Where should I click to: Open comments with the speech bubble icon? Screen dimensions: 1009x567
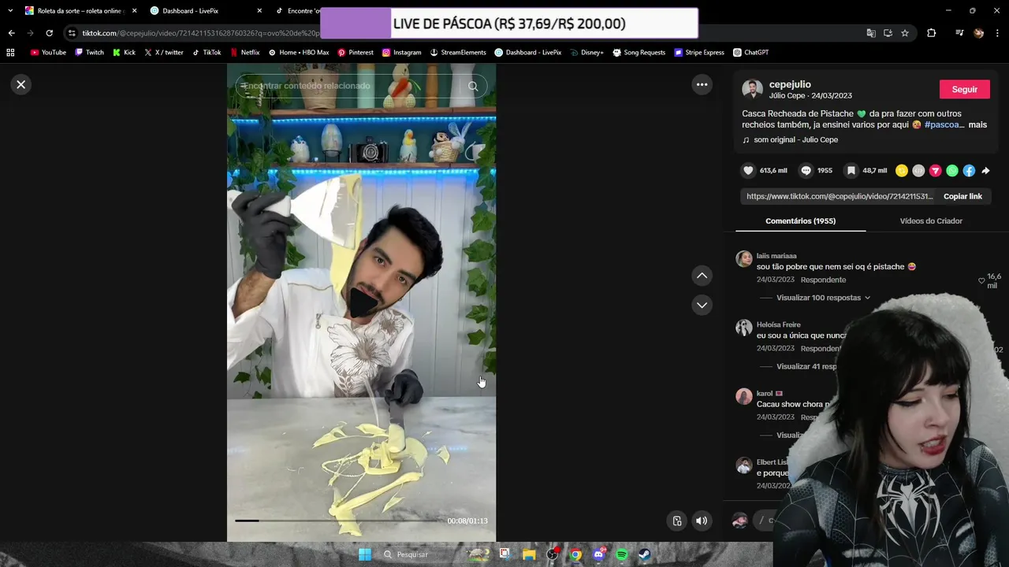tap(806, 170)
